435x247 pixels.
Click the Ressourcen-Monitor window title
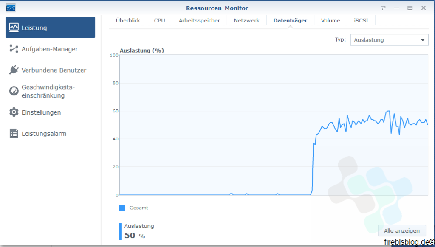[x=217, y=8]
